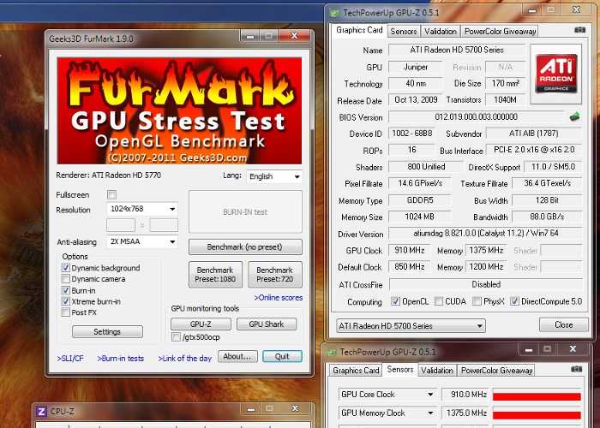The width and height of the screenshot is (600, 428).
Task: Select the Sensors tab in lower GPU-Z window
Action: click(400, 369)
